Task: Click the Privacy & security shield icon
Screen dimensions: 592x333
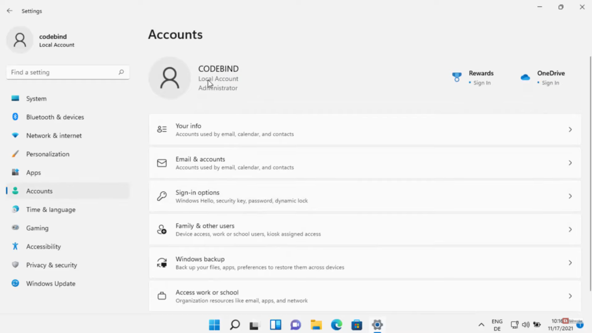Action: pyautogui.click(x=15, y=265)
